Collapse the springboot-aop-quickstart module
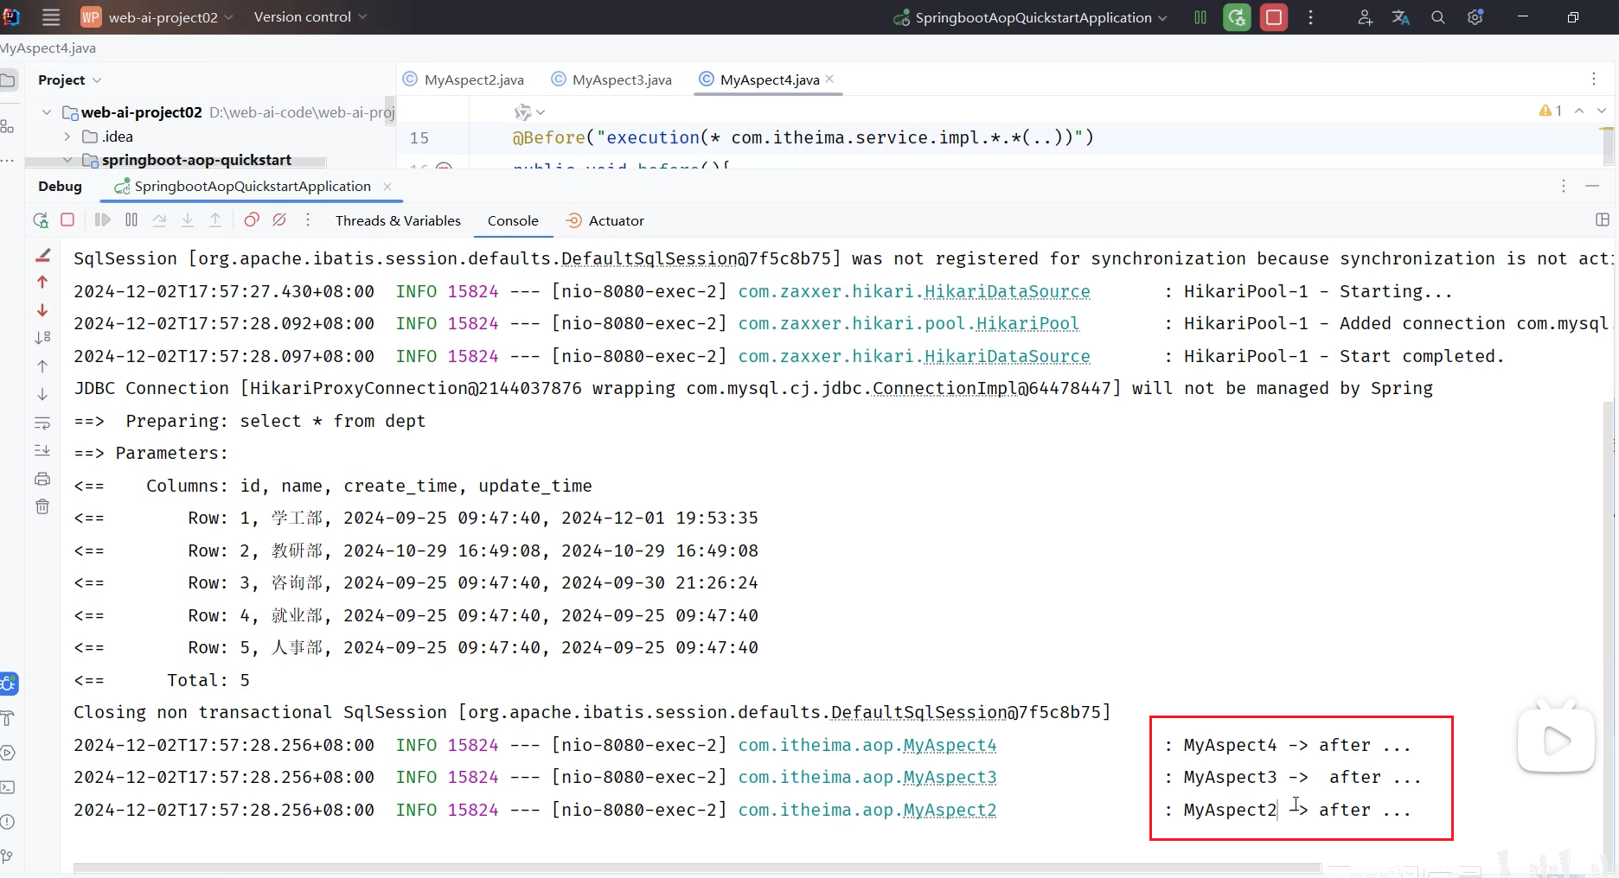 pos(67,160)
